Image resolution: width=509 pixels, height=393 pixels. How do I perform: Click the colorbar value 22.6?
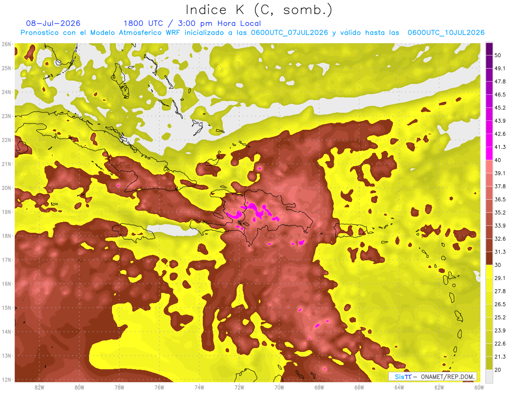coord(500,344)
